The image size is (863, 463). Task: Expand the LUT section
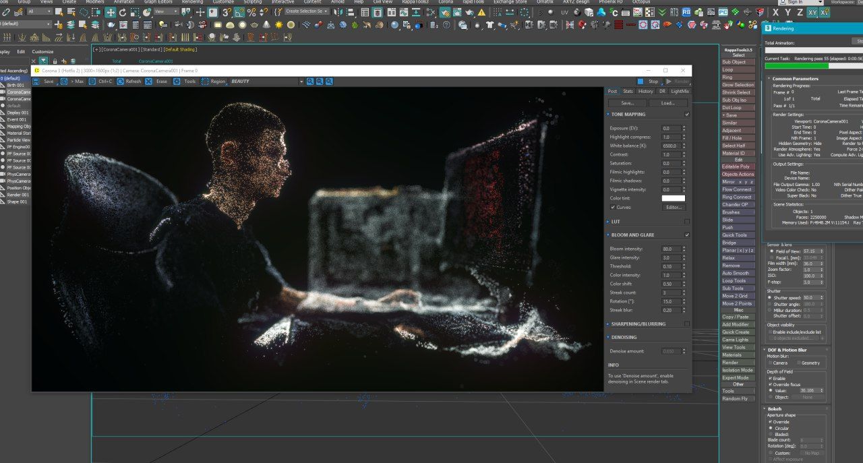click(x=607, y=221)
